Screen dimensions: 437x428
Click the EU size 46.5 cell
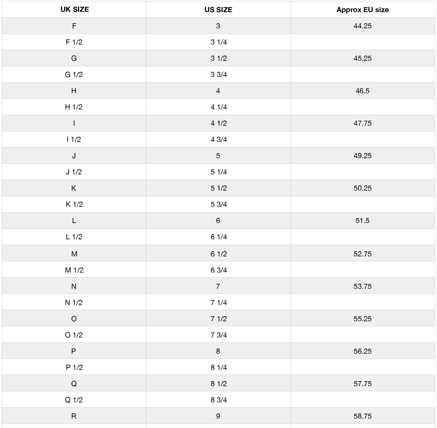coord(362,91)
